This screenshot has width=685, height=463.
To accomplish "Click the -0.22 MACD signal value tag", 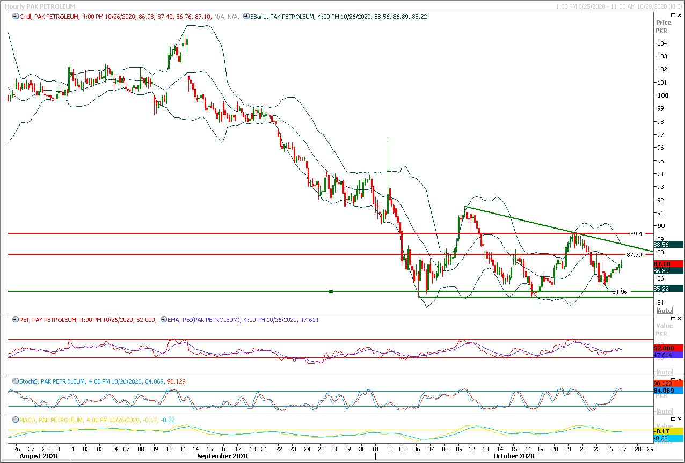I will click(x=668, y=438).
